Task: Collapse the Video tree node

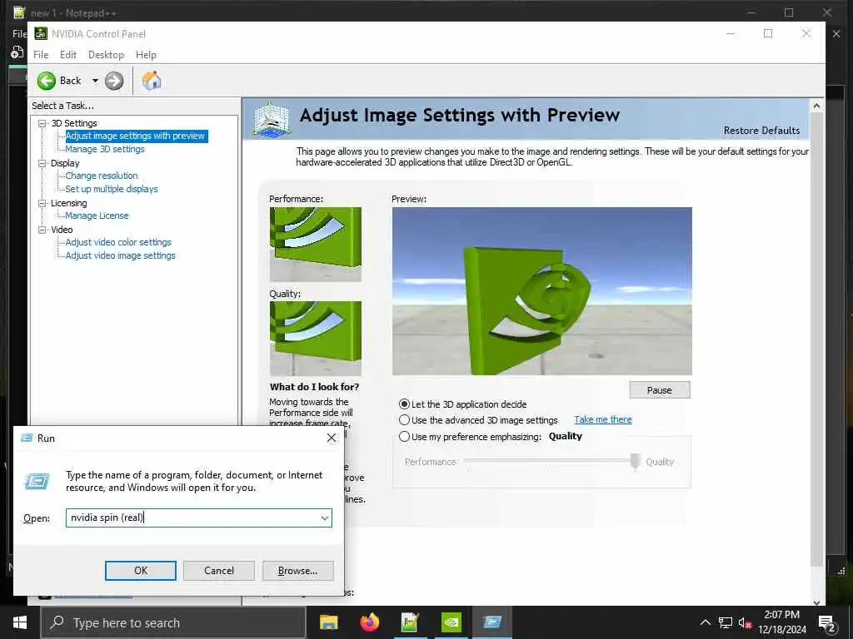Action: tap(42, 230)
